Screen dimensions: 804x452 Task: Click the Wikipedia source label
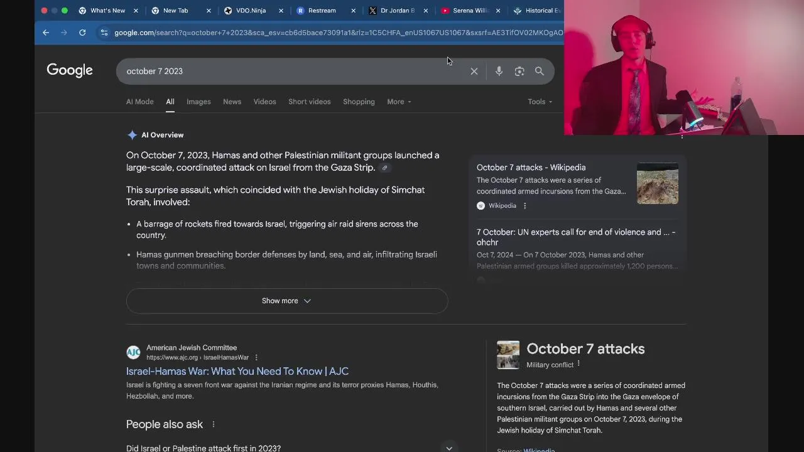point(503,206)
